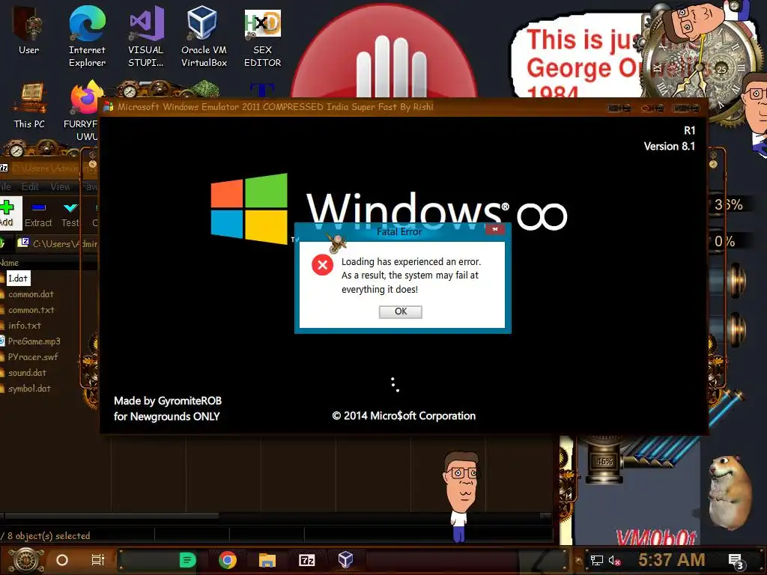Launch Oracle VM VirtualBox desktop icon

[x=204, y=36]
